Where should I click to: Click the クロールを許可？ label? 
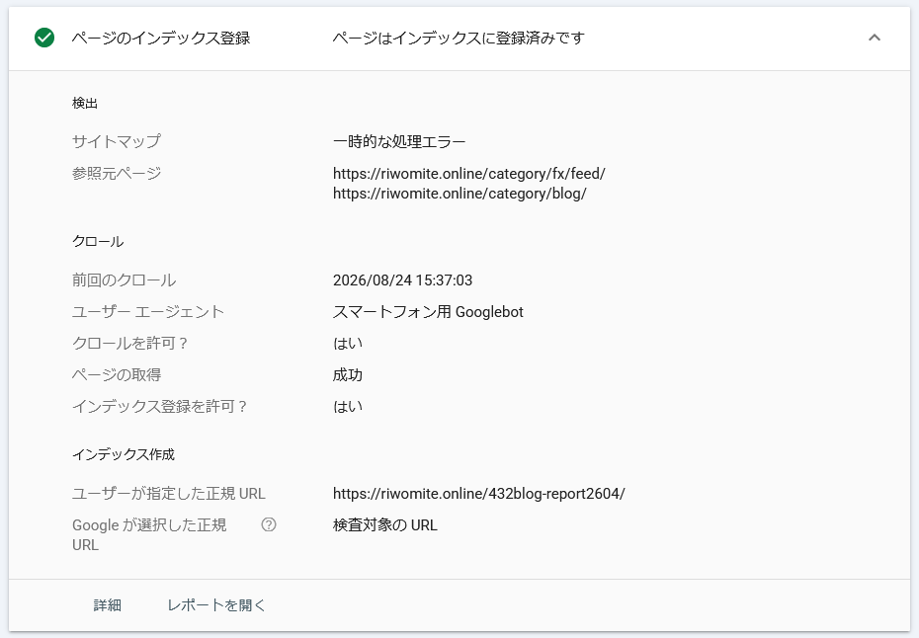(x=129, y=344)
